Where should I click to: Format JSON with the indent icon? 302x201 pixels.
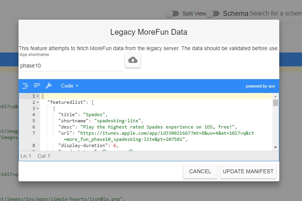(25, 86)
